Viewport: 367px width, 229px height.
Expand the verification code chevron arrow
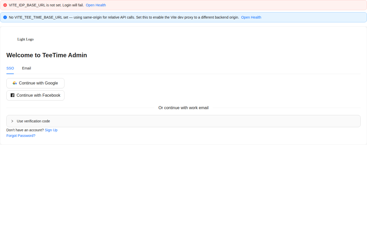[12, 121]
